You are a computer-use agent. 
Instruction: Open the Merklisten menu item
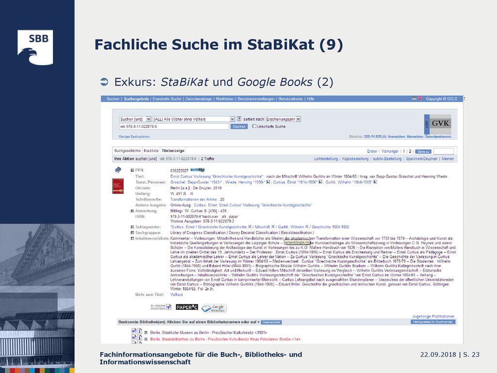point(225,99)
